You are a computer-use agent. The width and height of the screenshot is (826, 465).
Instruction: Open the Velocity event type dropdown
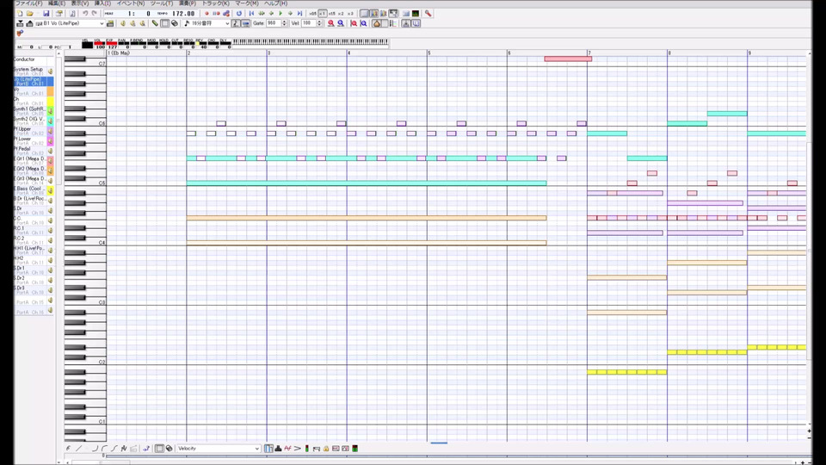point(256,448)
